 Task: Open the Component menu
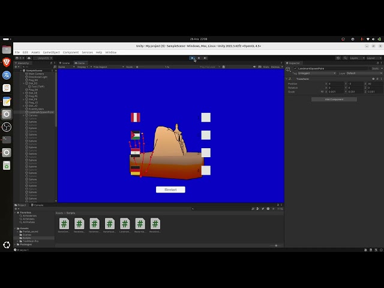71,52
